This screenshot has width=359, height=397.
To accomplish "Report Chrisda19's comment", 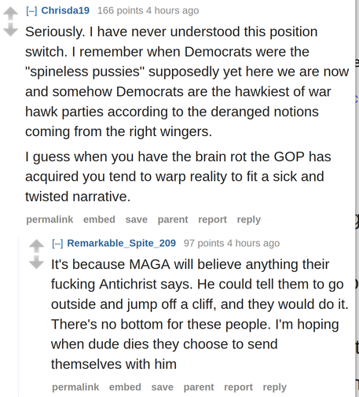I will coord(212,219).
